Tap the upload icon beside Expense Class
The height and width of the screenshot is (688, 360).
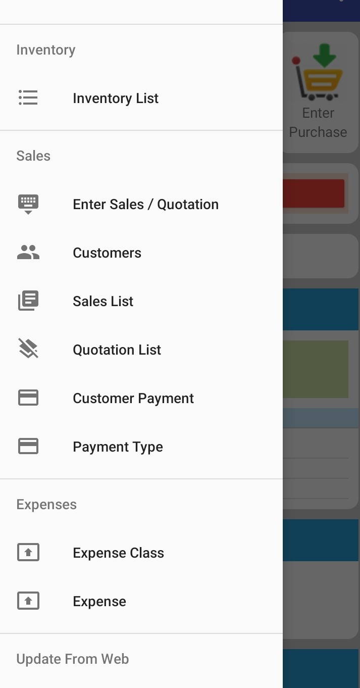coord(28,552)
